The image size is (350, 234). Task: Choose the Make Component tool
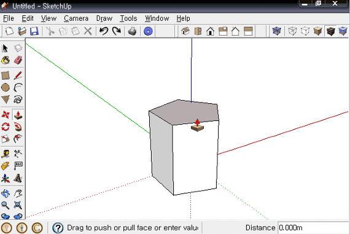click(x=18, y=48)
